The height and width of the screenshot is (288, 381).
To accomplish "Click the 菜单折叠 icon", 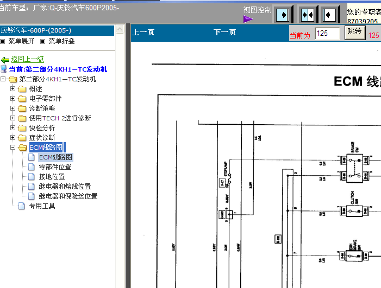I will [x=42, y=41].
